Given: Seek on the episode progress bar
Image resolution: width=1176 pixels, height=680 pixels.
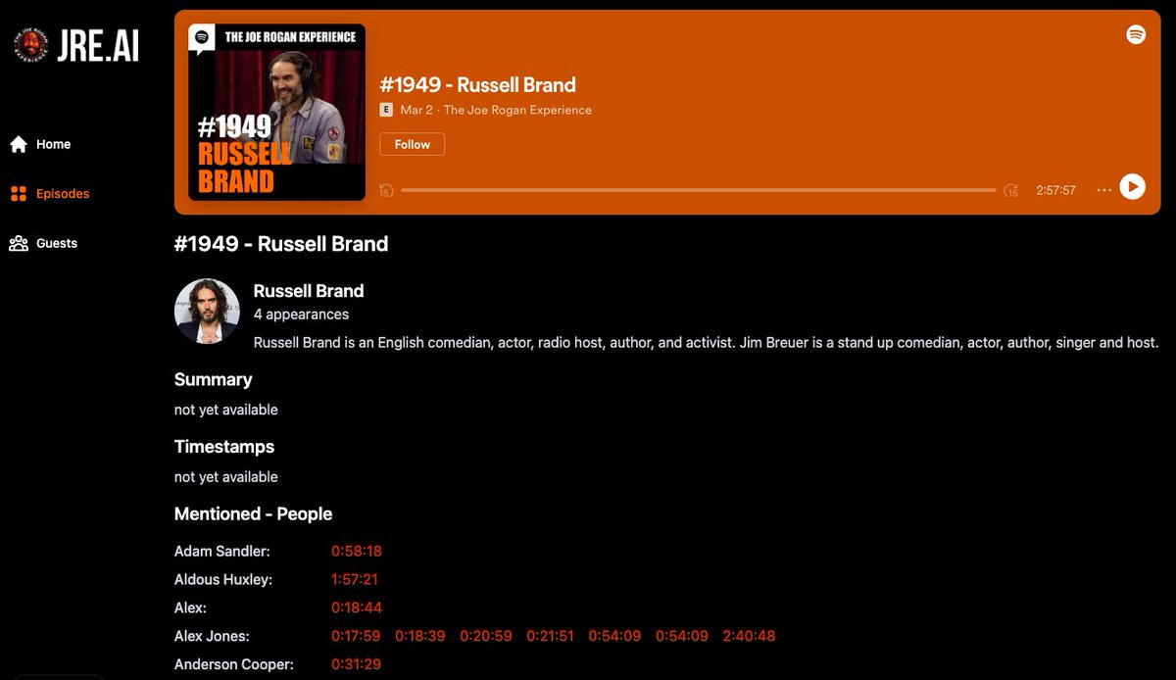Looking at the screenshot, I should click(x=698, y=190).
